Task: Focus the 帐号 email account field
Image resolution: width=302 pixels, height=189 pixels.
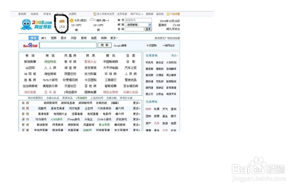Action: pyautogui.click(x=138, y=20)
